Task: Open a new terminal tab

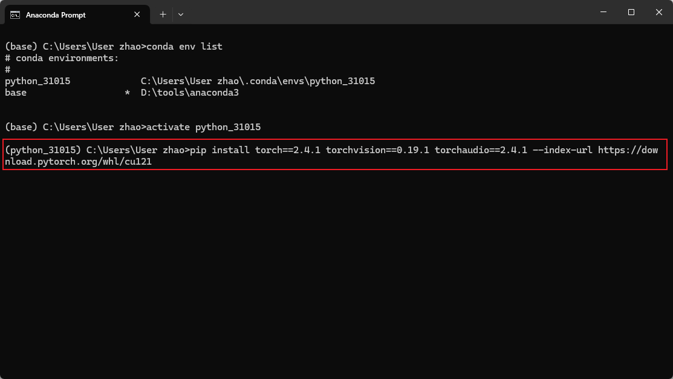Action: (163, 15)
